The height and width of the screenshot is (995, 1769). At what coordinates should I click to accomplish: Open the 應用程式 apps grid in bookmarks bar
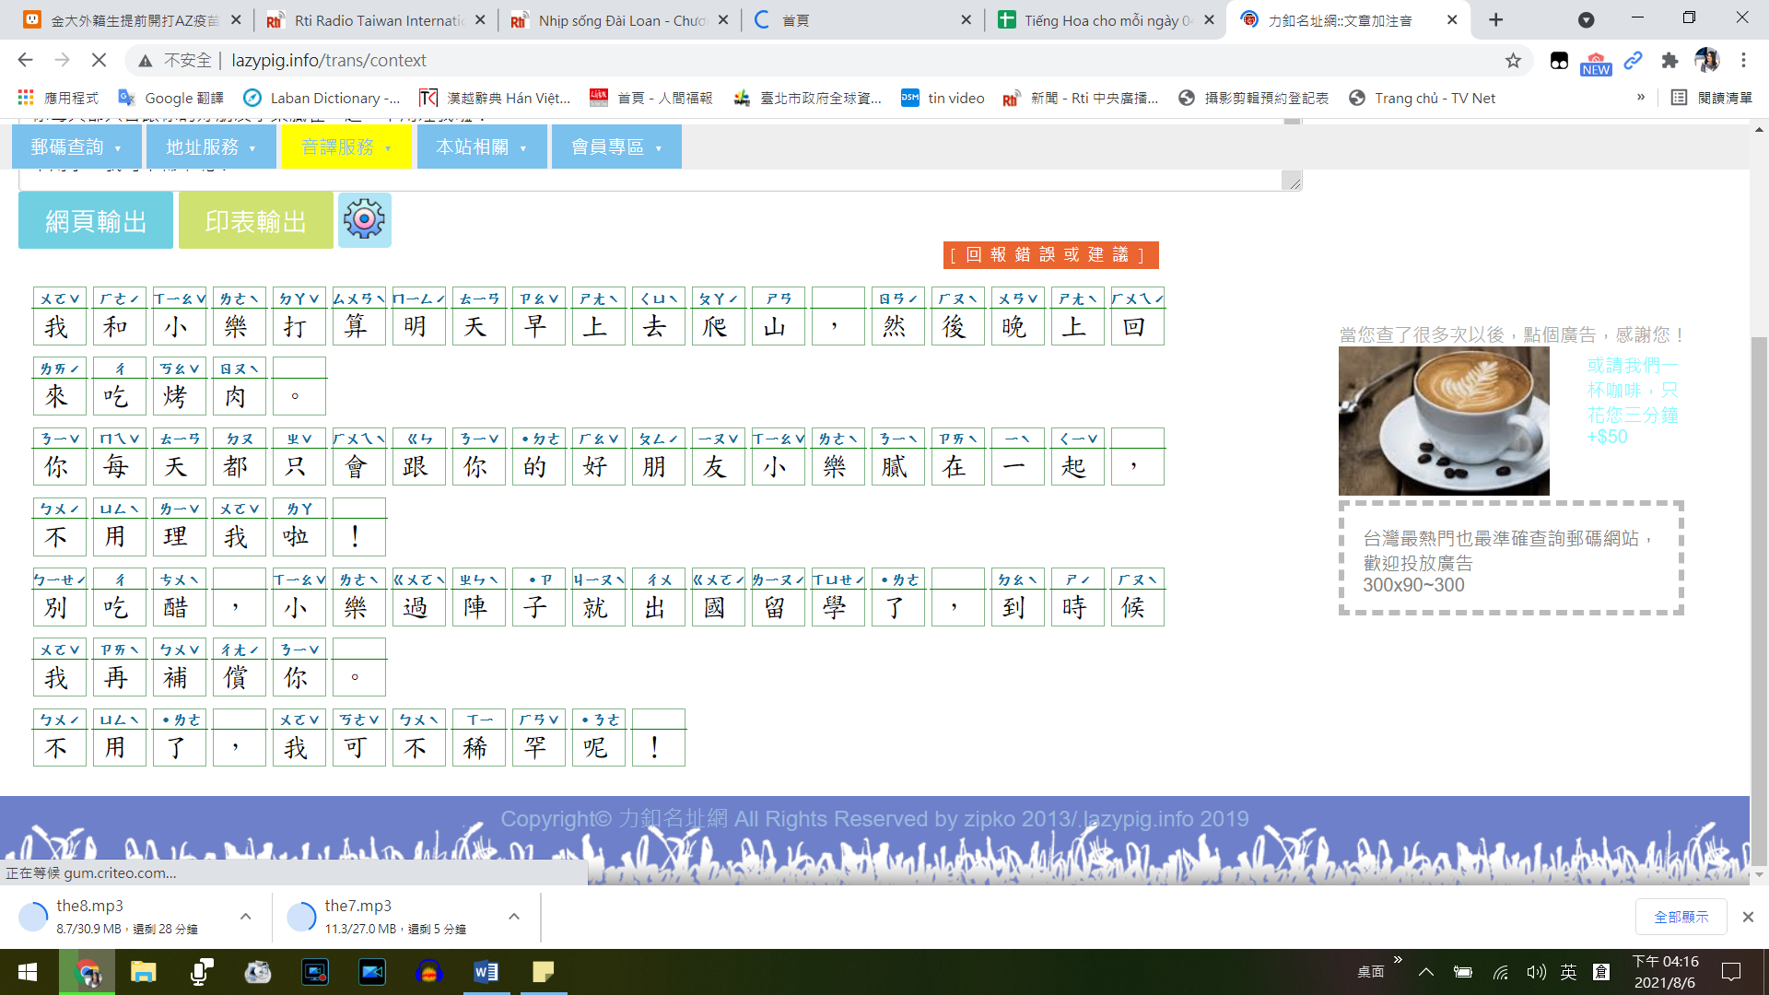point(57,98)
